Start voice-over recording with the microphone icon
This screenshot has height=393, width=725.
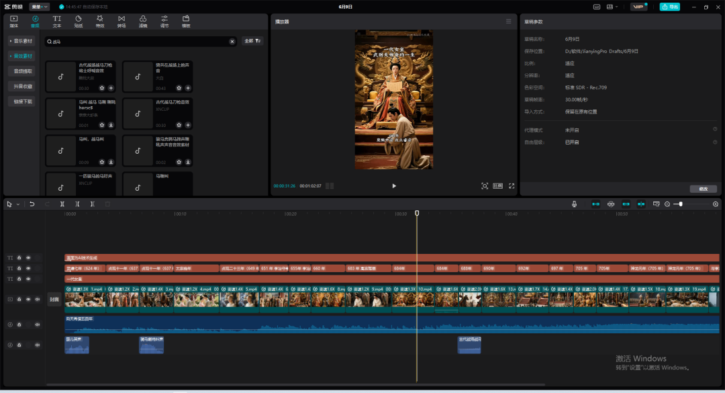pyautogui.click(x=574, y=204)
